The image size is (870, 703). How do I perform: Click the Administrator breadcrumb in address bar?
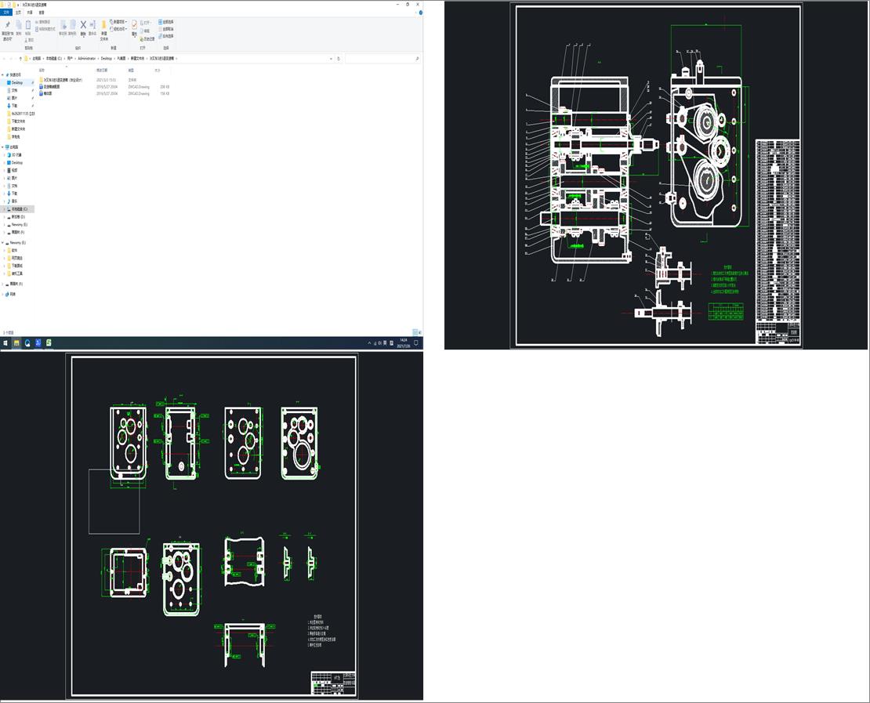86,58
